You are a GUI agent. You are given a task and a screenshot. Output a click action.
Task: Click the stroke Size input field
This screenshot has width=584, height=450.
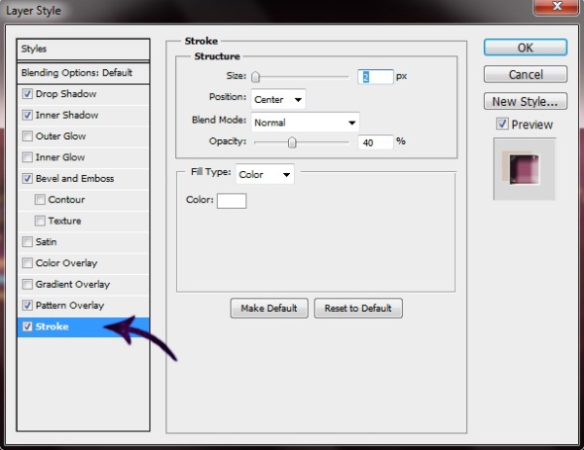(376, 76)
